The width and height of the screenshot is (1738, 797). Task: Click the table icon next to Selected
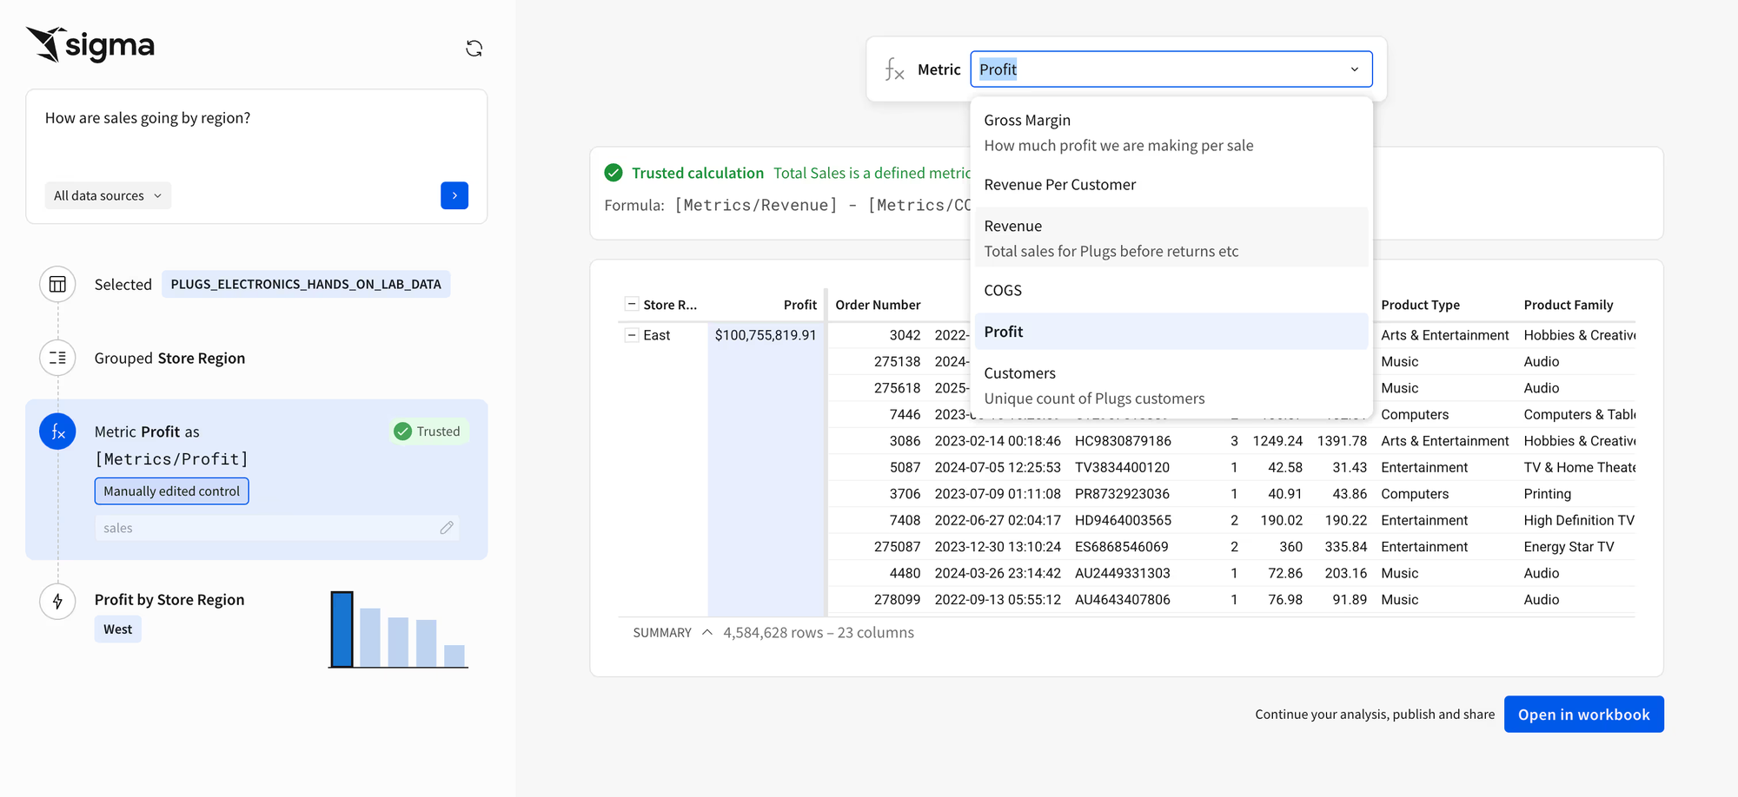[57, 285]
